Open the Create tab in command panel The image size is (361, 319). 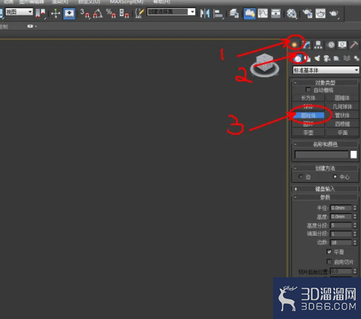[294, 45]
